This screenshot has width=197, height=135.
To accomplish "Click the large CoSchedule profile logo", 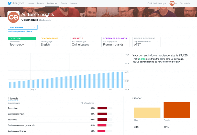I will pyautogui.click(x=14, y=17).
